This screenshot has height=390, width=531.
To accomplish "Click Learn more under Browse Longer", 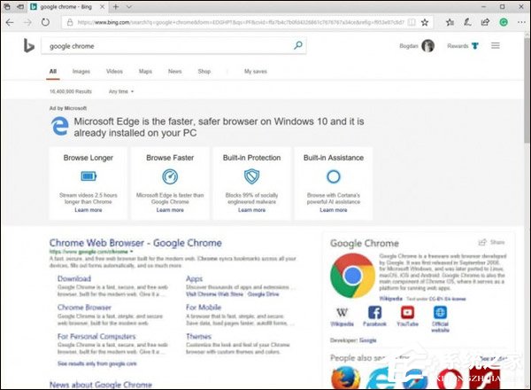I will click(x=88, y=210).
